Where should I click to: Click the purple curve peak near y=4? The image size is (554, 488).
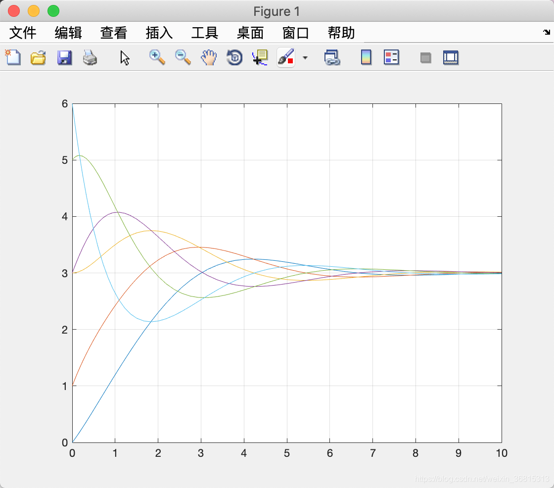tap(117, 212)
